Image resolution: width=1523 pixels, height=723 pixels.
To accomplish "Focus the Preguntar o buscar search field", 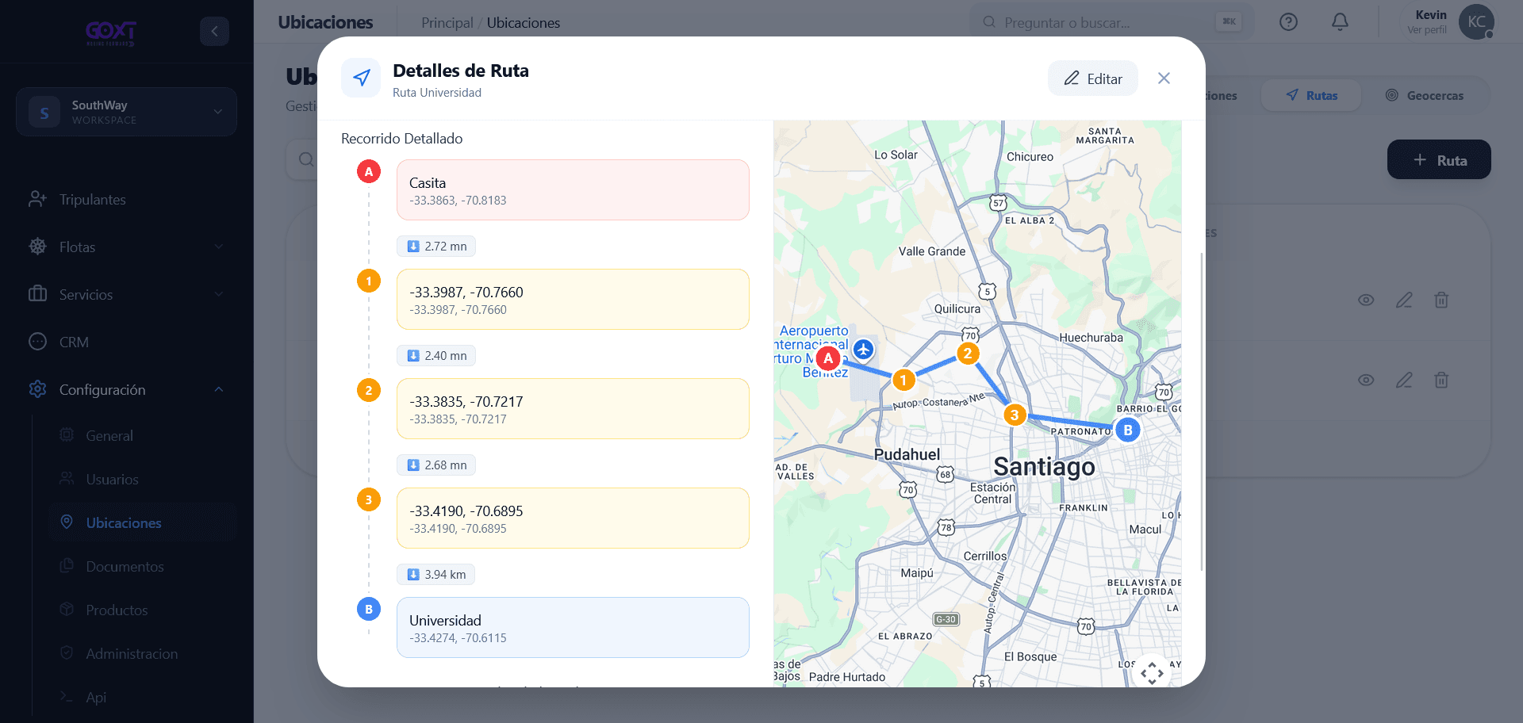I will tap(1111, 22).
